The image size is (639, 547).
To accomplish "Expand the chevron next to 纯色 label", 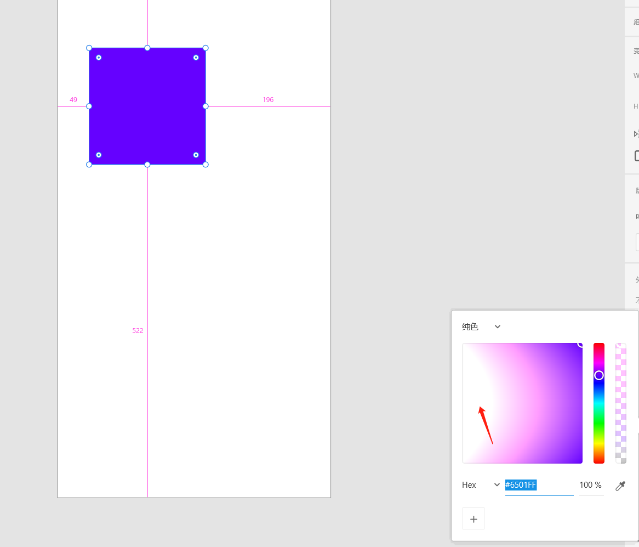I will point(497,326).
